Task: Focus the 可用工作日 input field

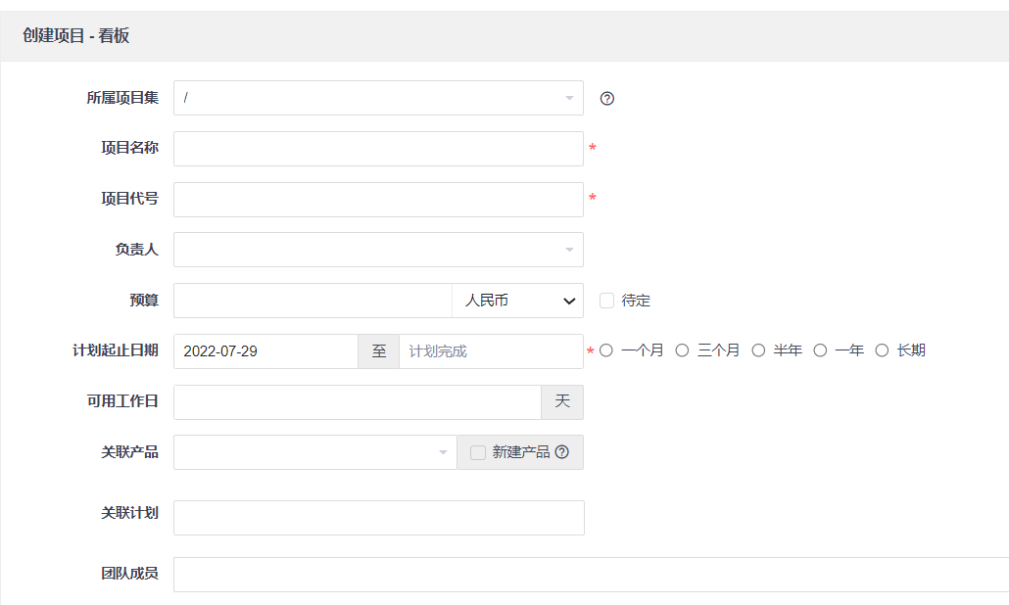Action: [357, 402]
